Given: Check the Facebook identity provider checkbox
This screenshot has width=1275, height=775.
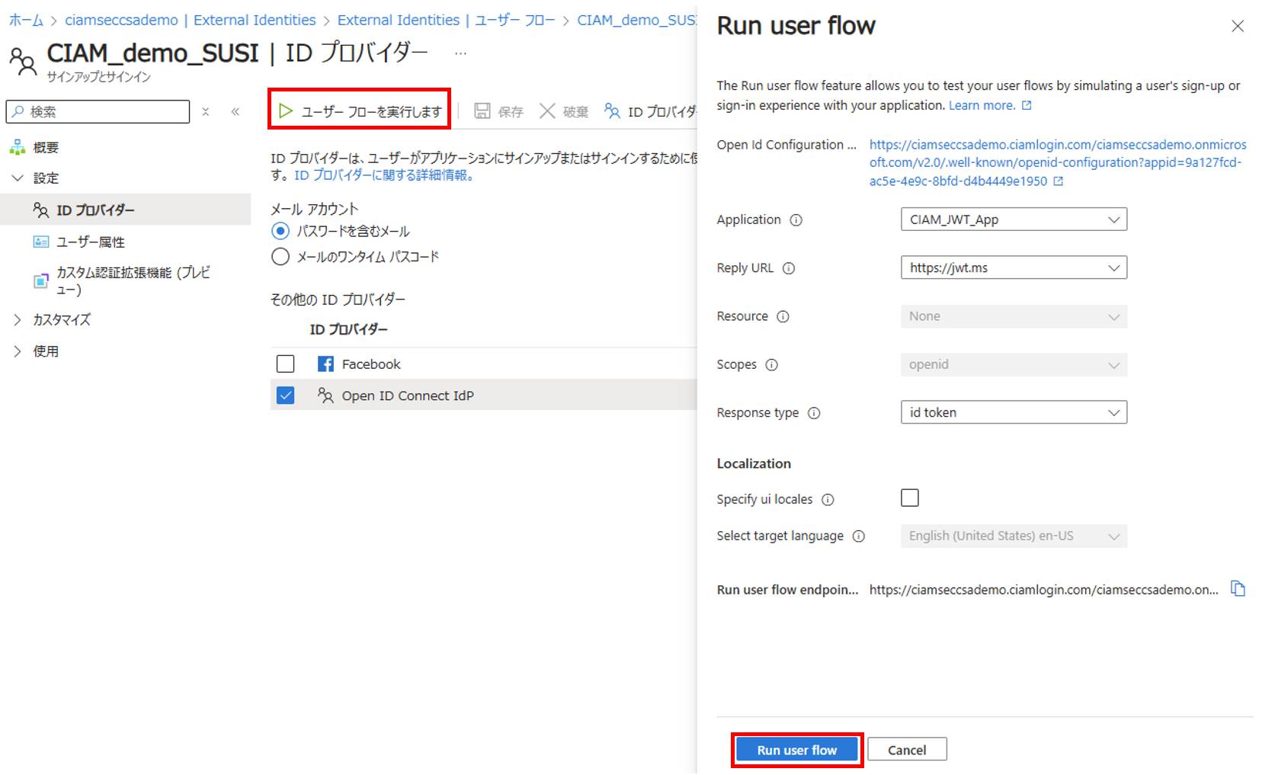Looking at the screenshot, I should click(x=285, y=363).
